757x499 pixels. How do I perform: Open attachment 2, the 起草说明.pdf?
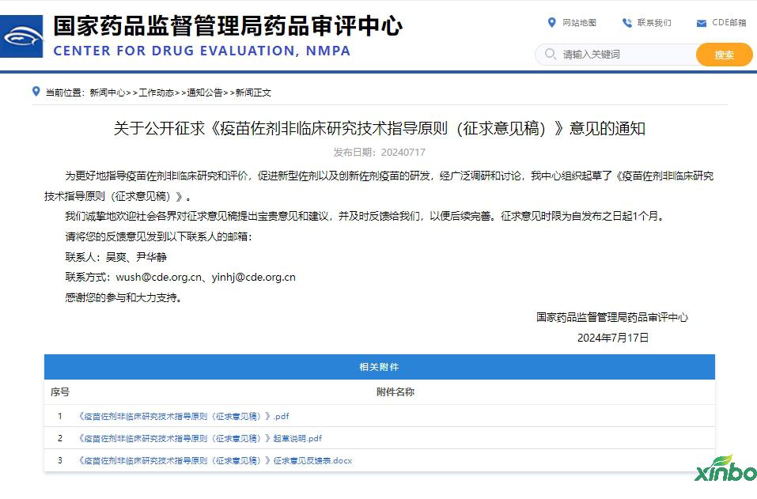point(200,439)
